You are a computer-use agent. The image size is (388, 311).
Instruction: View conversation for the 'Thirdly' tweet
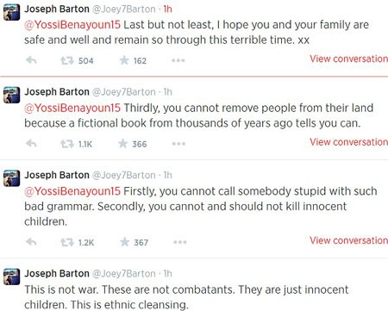pos(348,142)
